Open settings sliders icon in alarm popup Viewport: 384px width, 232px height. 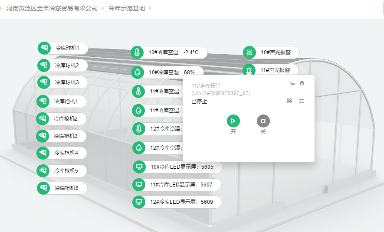coord(302,101)
